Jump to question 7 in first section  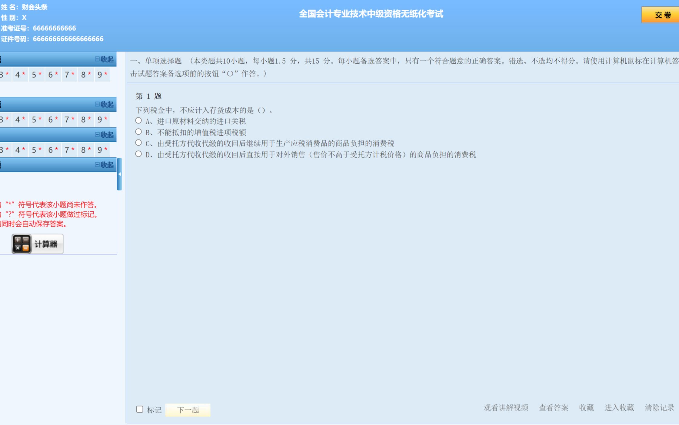point(69,75)
